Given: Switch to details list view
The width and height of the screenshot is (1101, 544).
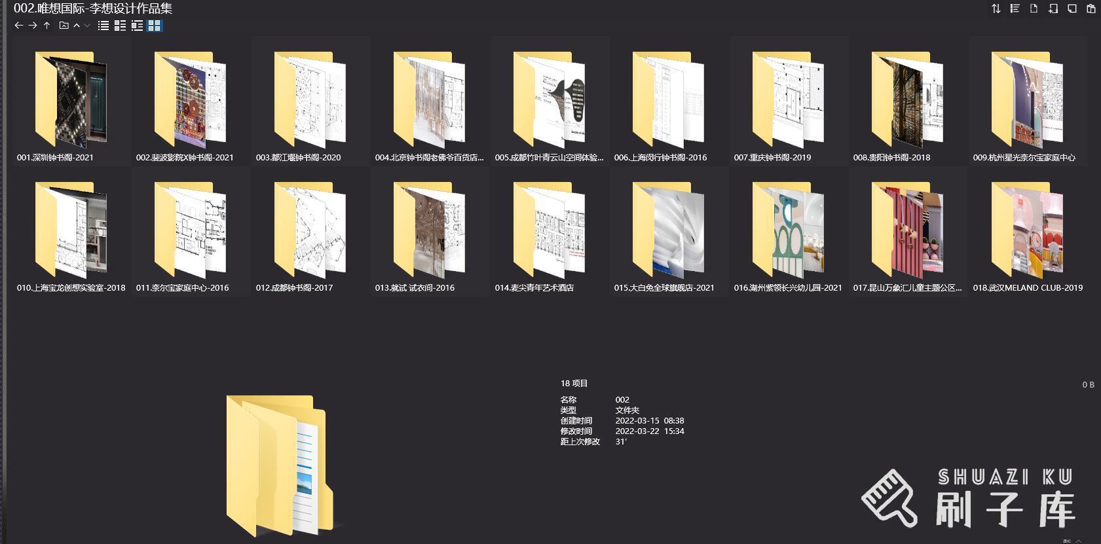Looking at the screenshot, I should tap(120, 26).
